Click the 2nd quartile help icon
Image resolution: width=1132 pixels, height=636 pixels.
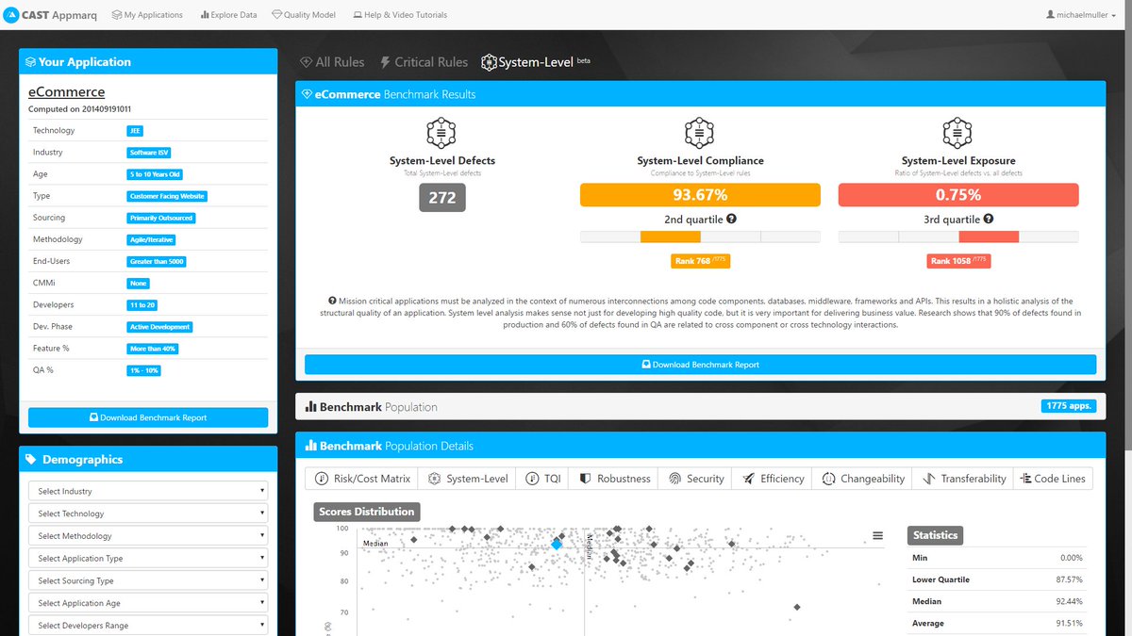pos(732,219)
